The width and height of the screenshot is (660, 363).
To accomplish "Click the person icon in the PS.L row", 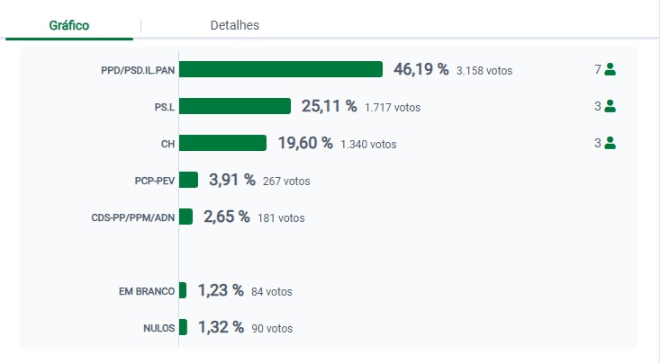I will tap(610, 106).
